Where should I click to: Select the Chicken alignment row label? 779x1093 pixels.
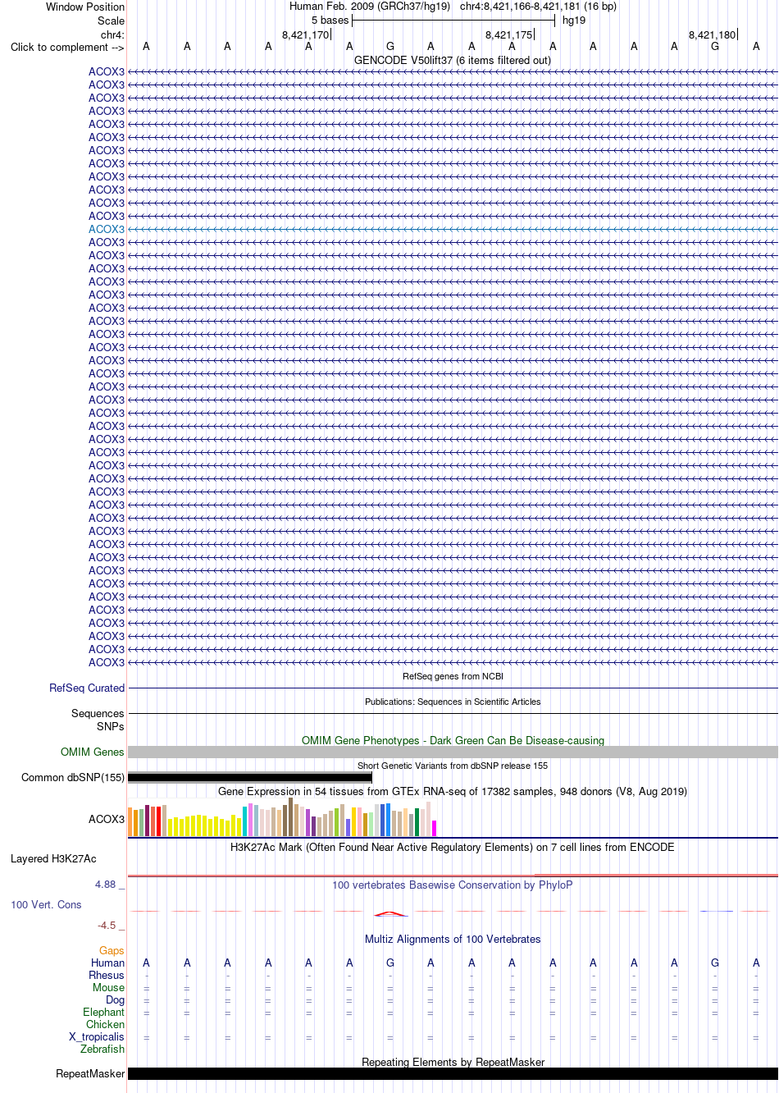coord(105,1024)
